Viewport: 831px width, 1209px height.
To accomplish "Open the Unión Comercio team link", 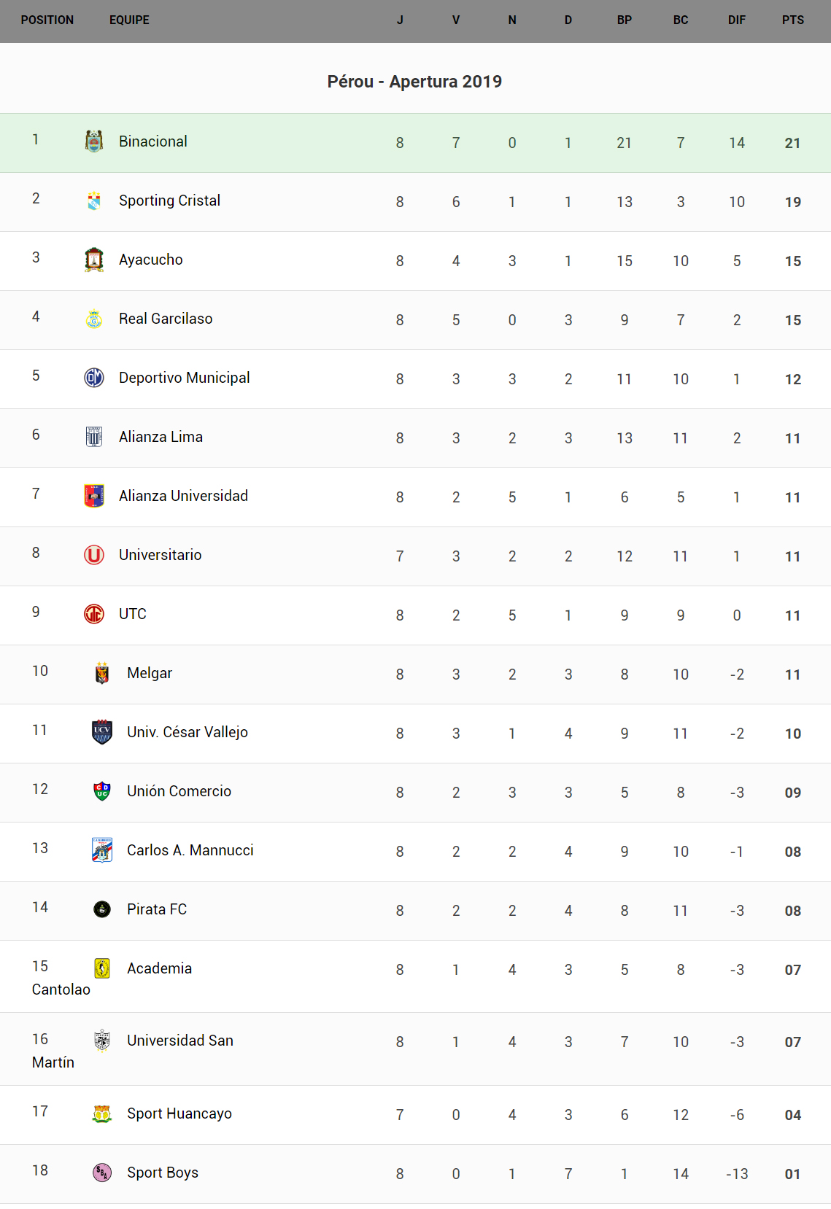I will [x=179, y=791].
